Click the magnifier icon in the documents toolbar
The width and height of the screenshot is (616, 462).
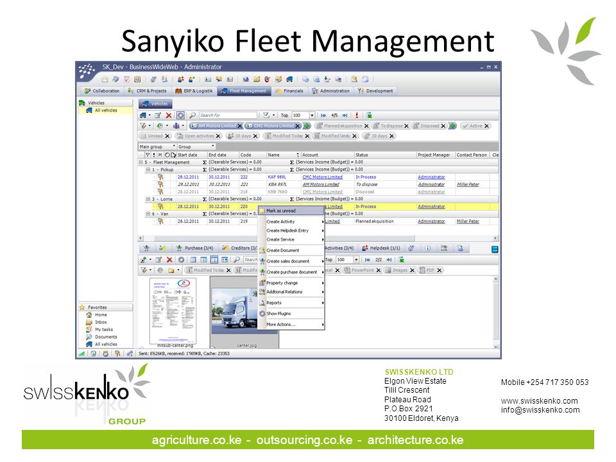click(237, 260)
